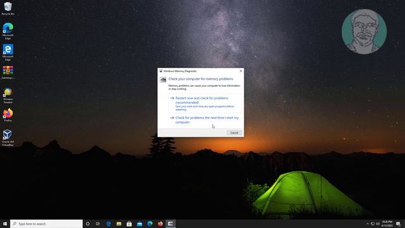Click the Windows Memory Diagnostic taskbar button
The height and width of the screenshot is (228, 405).
(170, 224)
